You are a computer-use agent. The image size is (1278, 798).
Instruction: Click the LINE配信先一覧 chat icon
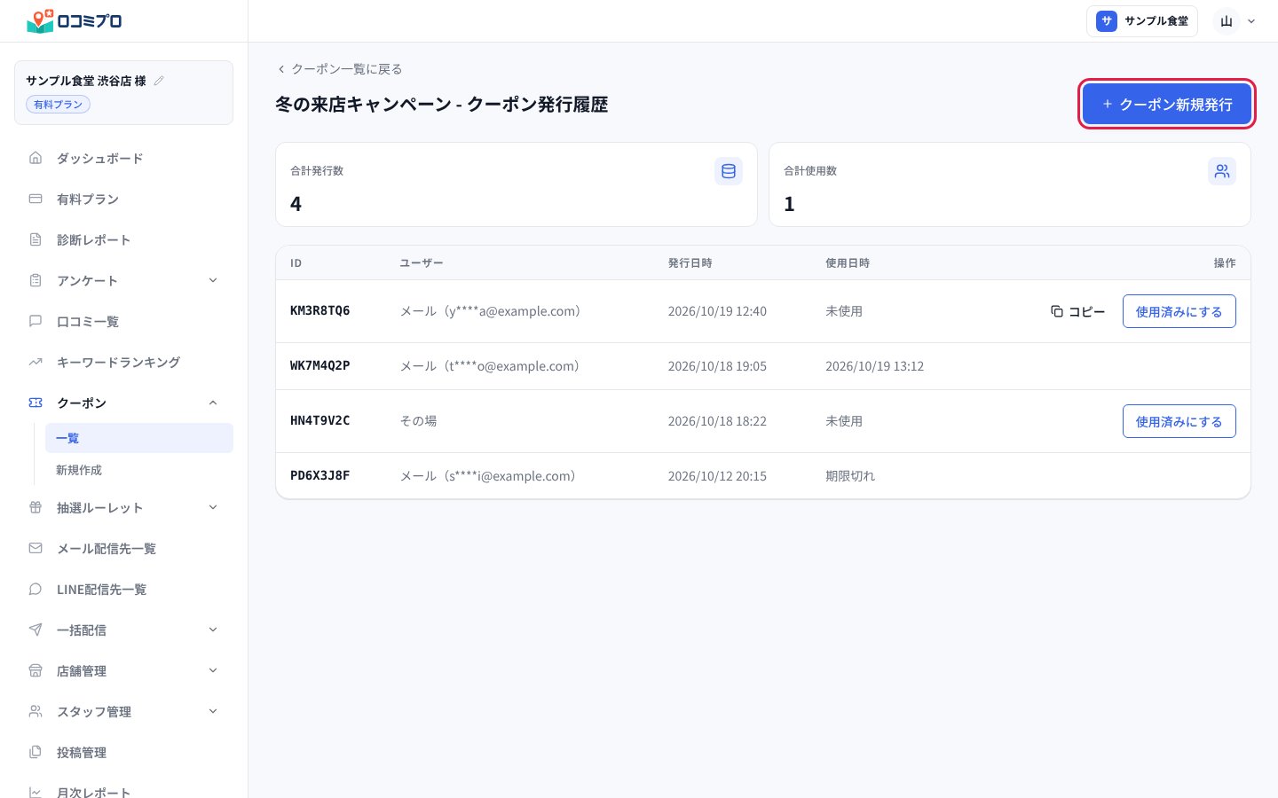pyautogui.click(x=35, y=589)
